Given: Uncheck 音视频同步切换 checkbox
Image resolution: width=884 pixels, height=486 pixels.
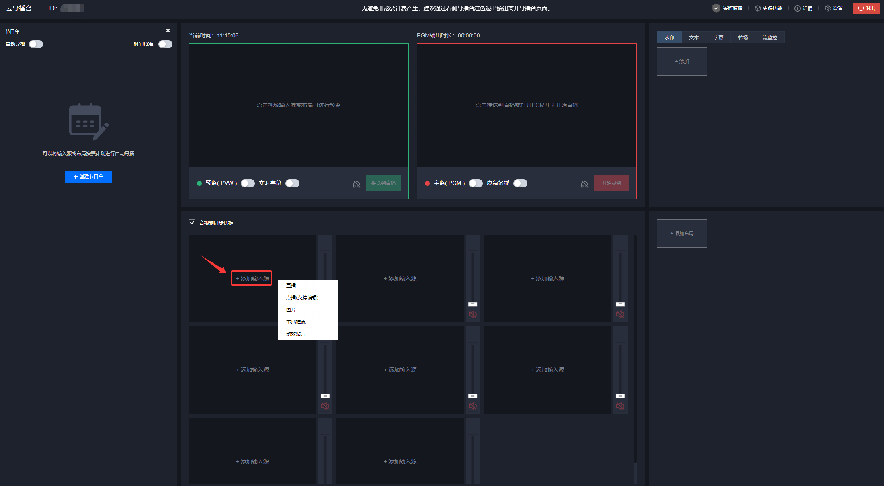Looking at the screenshot, I should (x=192, y=223).
